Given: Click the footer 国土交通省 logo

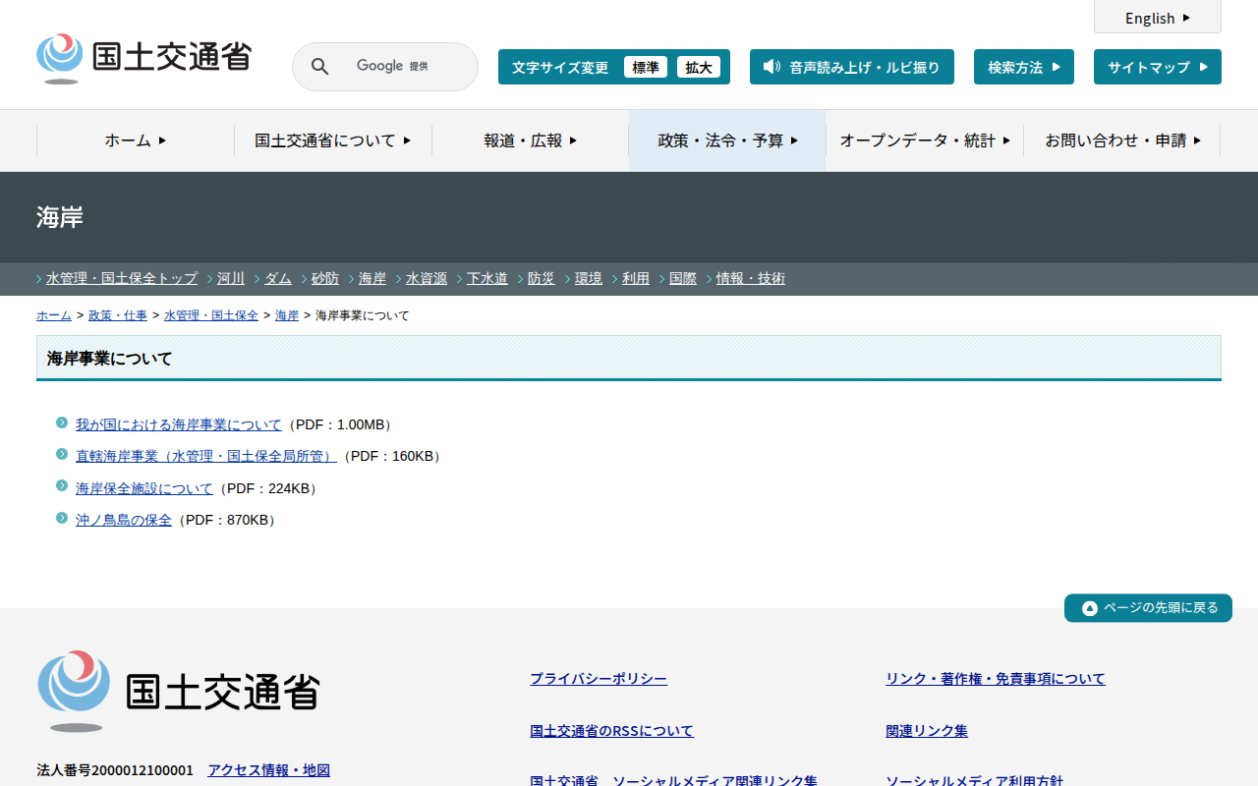Looking at the screenshot, I should coord(179,691).
